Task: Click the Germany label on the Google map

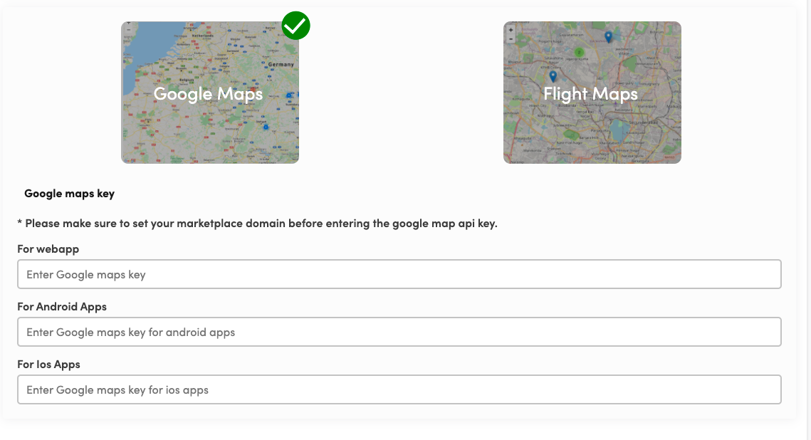Action: [x=281, y=64]
